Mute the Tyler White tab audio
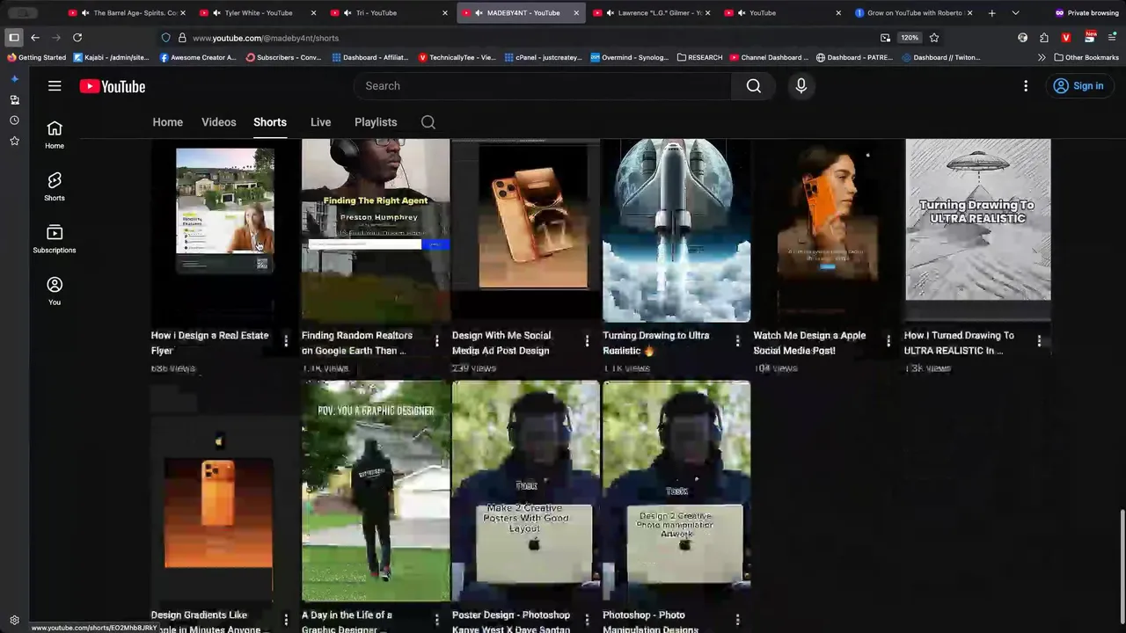Screen dimensions: 1126x633 [216, 13]
